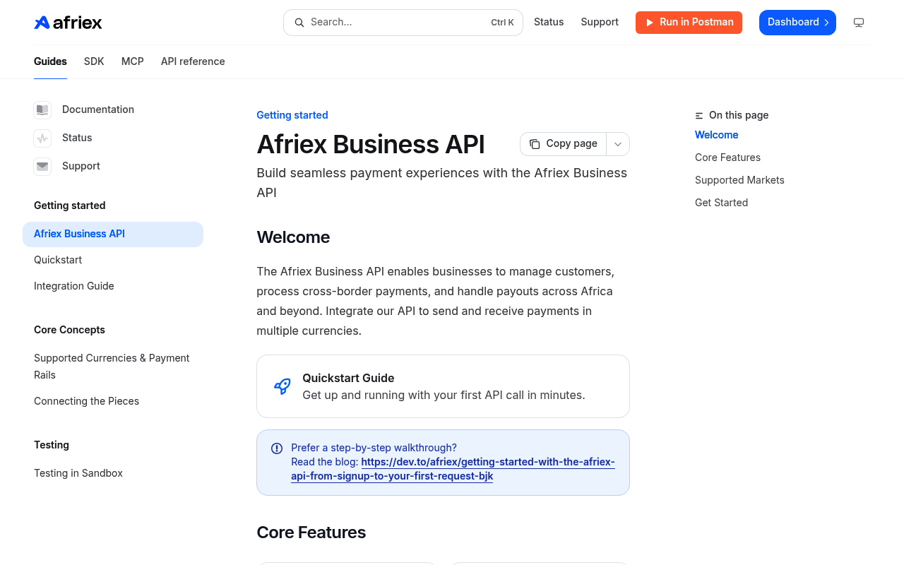
Task: Click the Support envelope icon
Action: [42, 166]
